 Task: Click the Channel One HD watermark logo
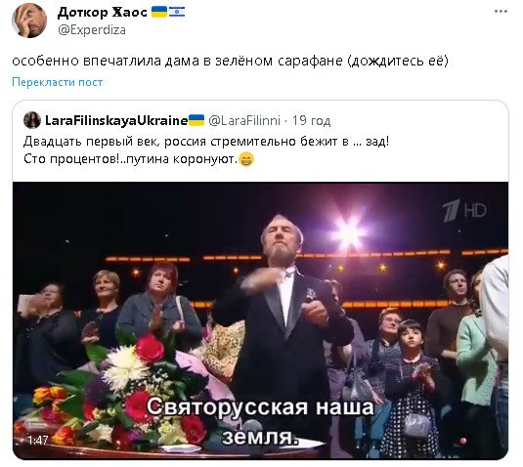[x=464, y=211]
